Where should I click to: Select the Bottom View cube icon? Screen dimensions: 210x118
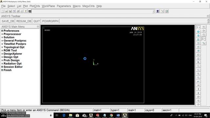click(x=198, y=58)
